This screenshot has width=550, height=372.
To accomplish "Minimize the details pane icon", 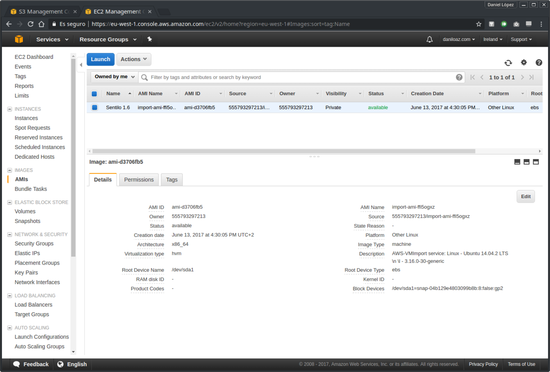I will click(x=517, y=162).
